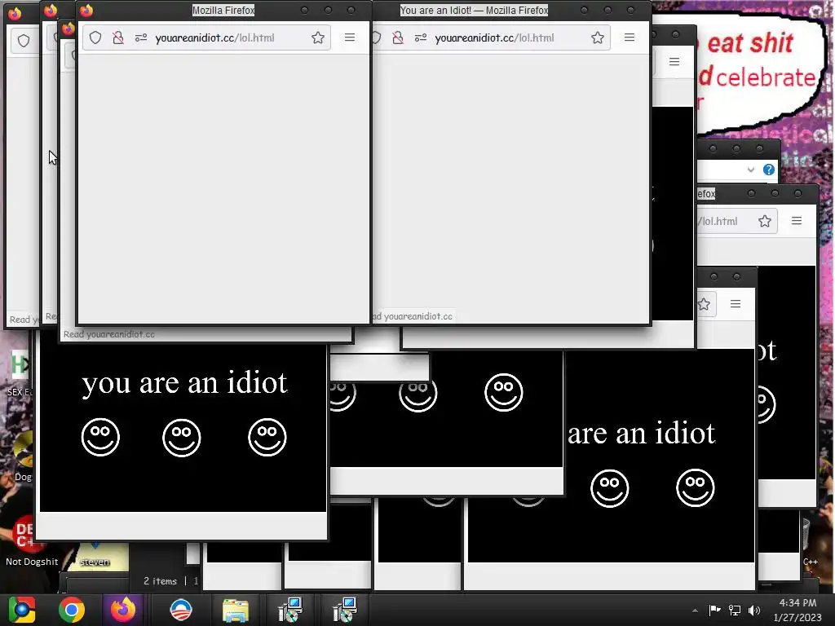
Task: Click the blue help question mark icon
Action: (x=768, y=170)
